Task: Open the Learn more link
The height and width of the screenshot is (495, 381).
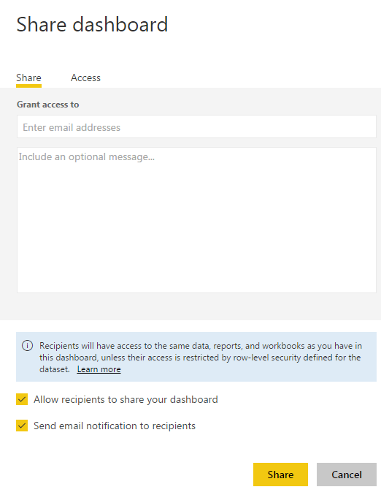Action: [x=99, y=369]
